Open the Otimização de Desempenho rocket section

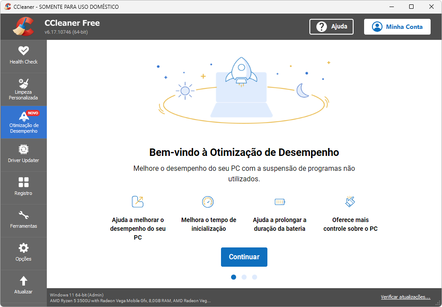click(x=24, y=122)
